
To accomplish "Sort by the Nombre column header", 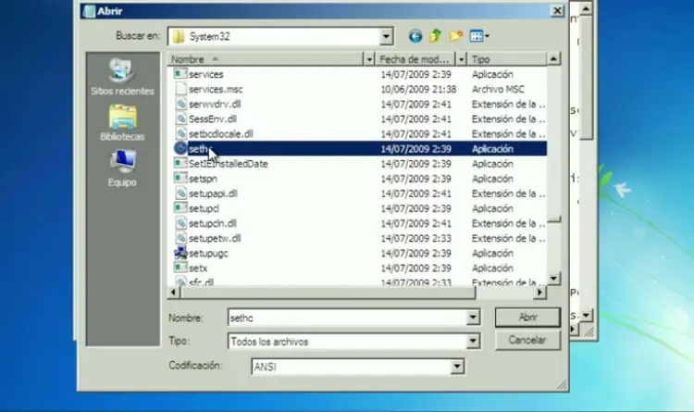I will (x=266, y=59).
